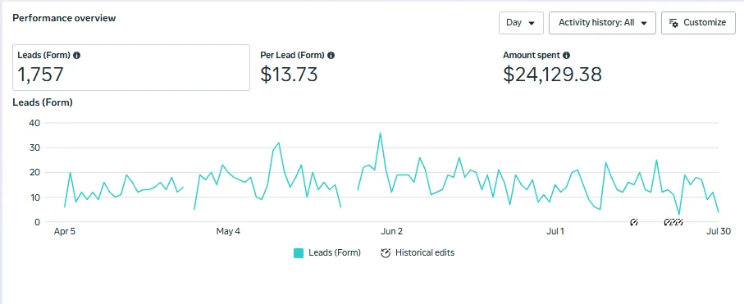The image size is (744, 304).
Task: Click the Customize button
Action: click(x=698, y=23)
